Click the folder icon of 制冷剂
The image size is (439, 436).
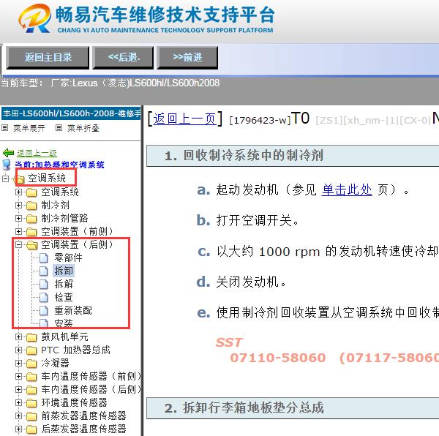pyautogui.click(x=31, y=206)
